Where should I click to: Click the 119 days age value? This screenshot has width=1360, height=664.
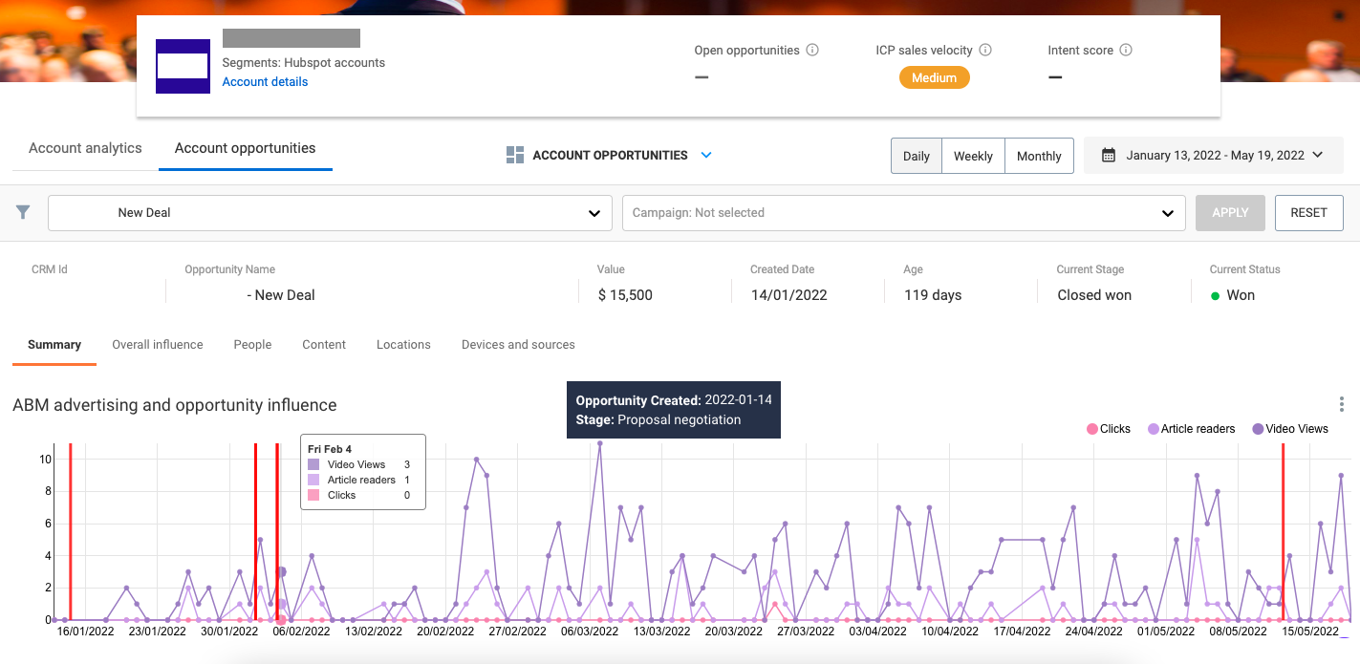click(933, 295)
